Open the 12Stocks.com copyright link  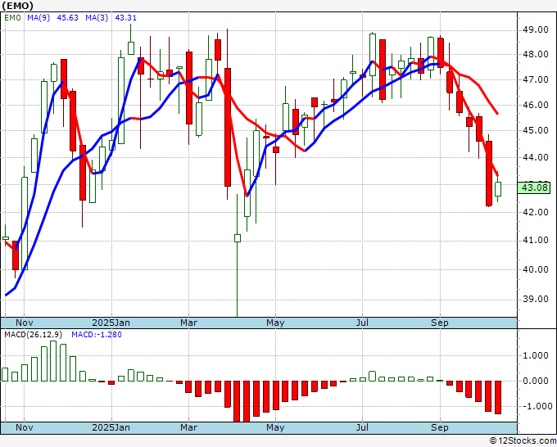pyautogui.click(x=523, y=440)
